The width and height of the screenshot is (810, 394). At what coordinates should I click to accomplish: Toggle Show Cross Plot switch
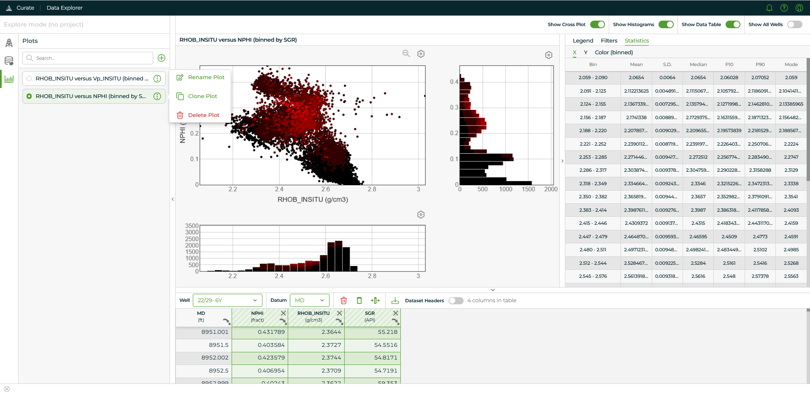(x=597, y=24)
